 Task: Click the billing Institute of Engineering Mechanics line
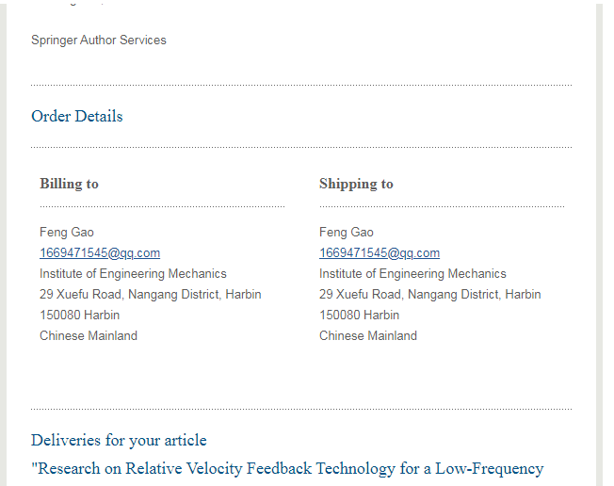tap(133, 274)
